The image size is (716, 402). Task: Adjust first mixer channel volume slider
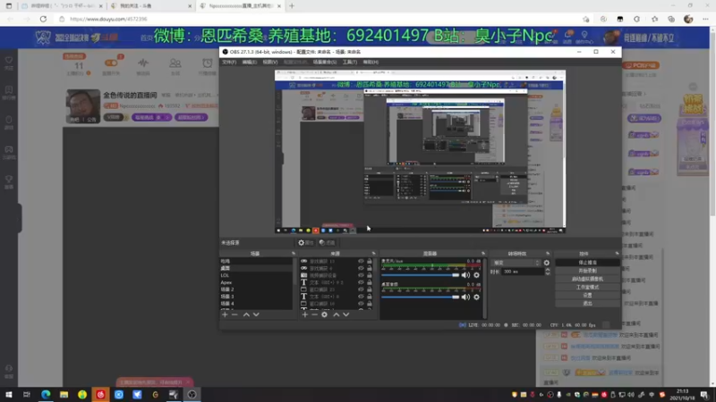420,275
